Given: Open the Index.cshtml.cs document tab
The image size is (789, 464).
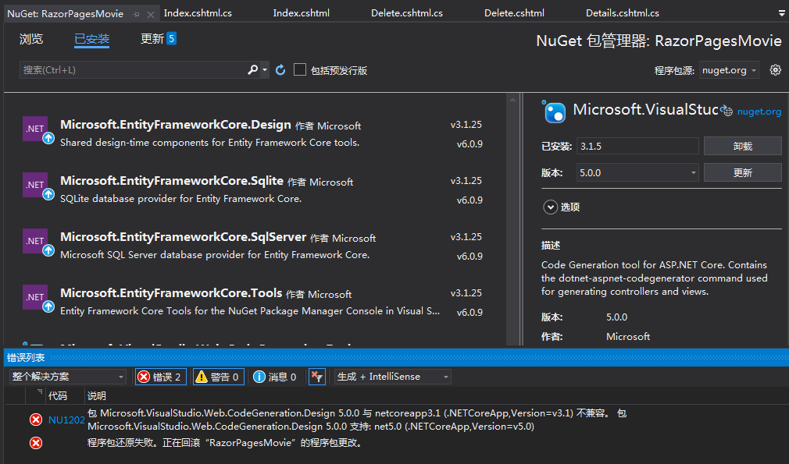Looking at the screenshot, I should coord(198,13).
